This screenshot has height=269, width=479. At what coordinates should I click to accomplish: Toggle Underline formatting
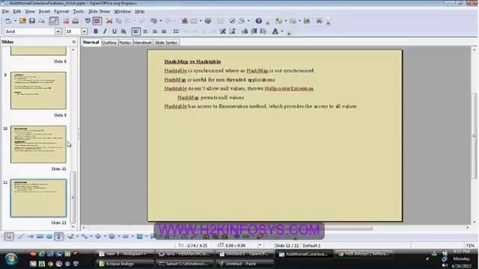[x=115, y=31]
